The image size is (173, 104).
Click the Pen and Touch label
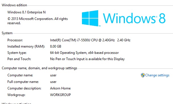[x=19, y=59]
